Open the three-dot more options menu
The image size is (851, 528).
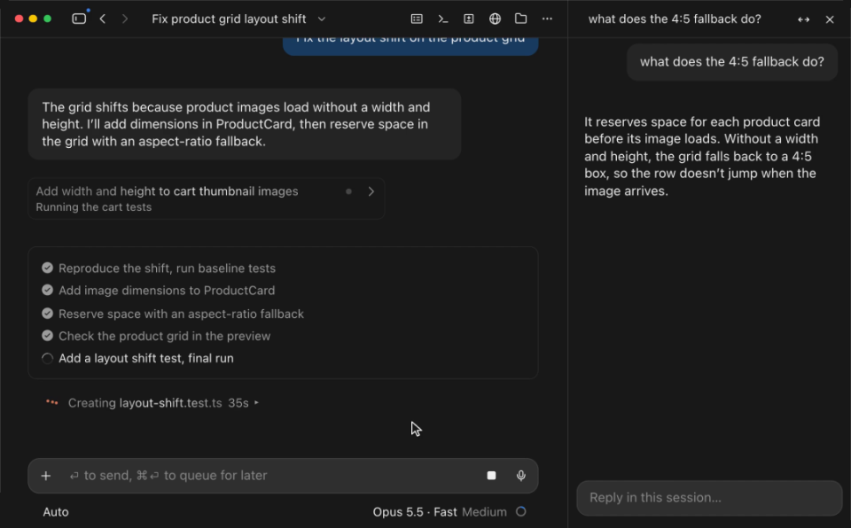[547, 19]
